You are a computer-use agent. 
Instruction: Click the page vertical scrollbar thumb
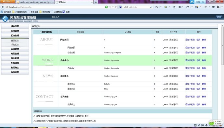(222, 46)
